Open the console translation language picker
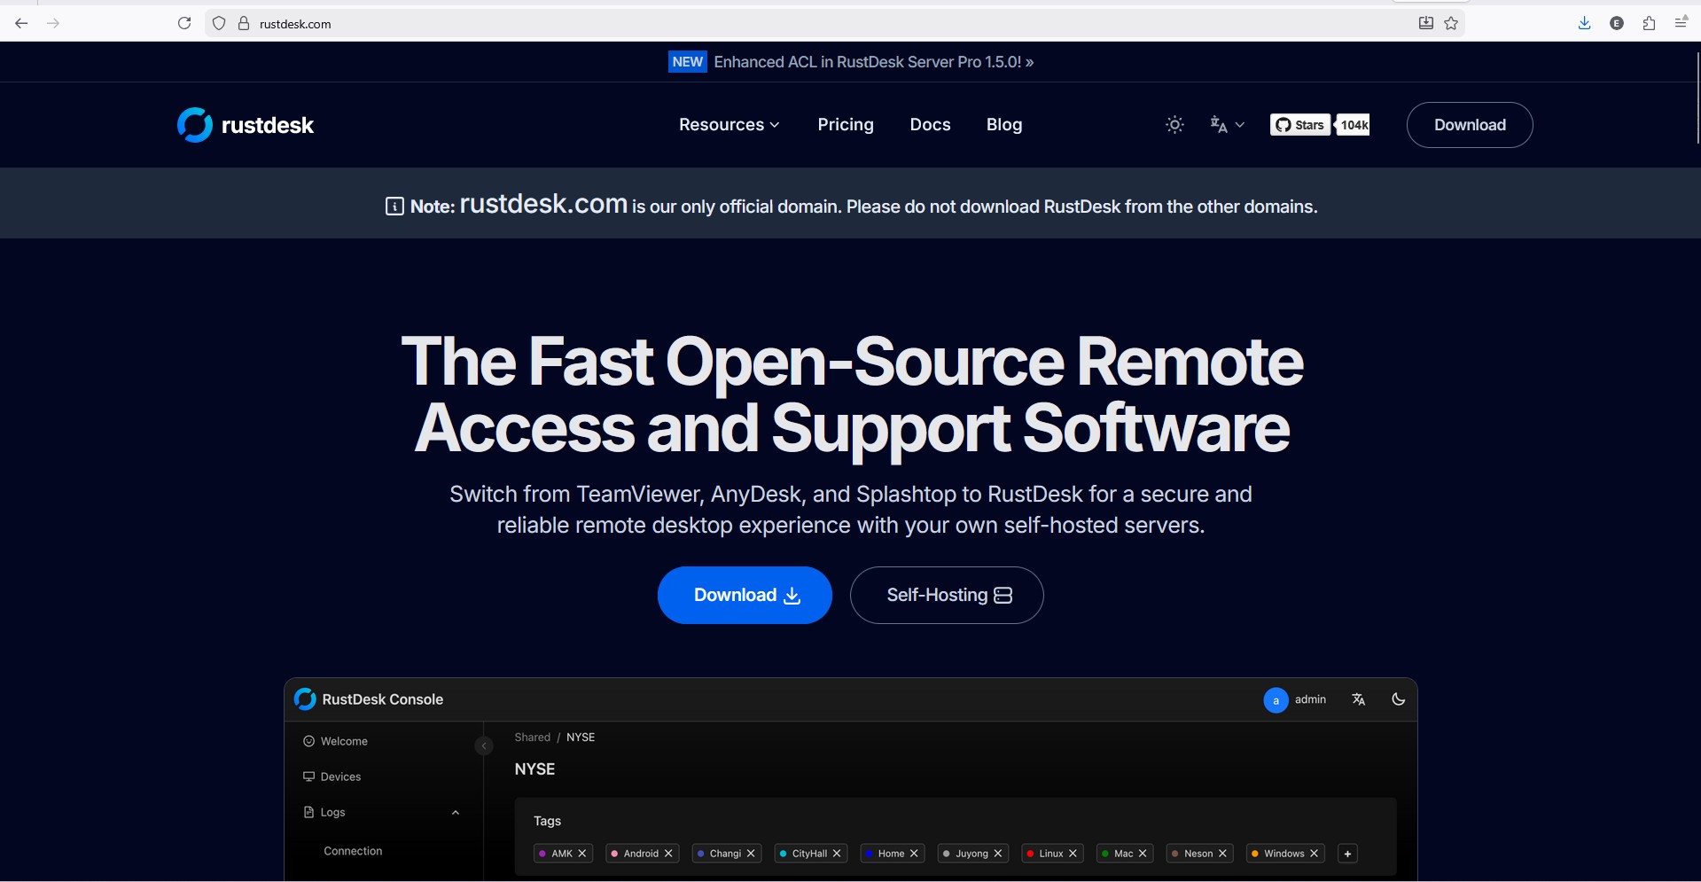 click(x=1359, y=699)
